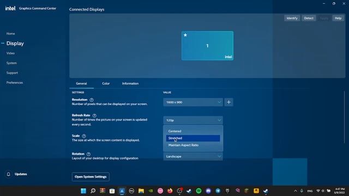
Task: Select the display 1 monitor thumbnail
Action: [207, 46]
